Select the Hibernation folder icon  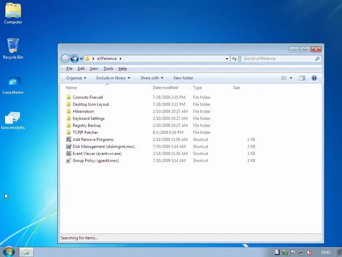point(68,111)
